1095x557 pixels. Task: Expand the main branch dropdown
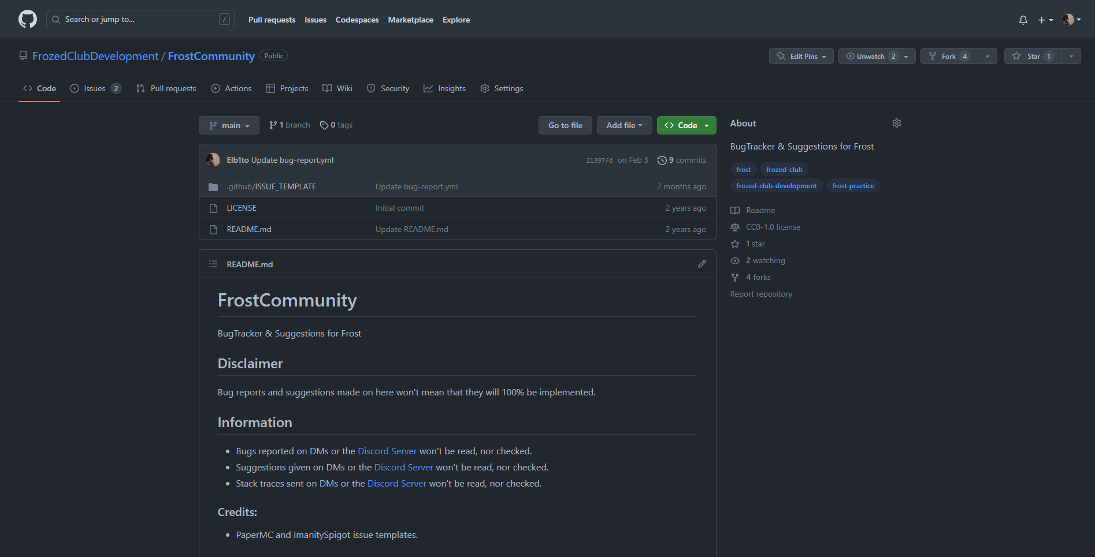[x=229, y=125]
